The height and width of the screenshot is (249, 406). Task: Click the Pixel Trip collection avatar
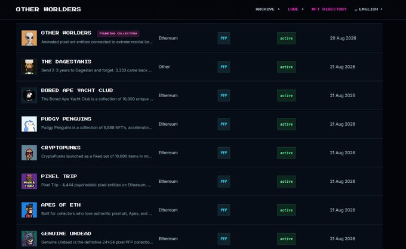tap(29, 181)
